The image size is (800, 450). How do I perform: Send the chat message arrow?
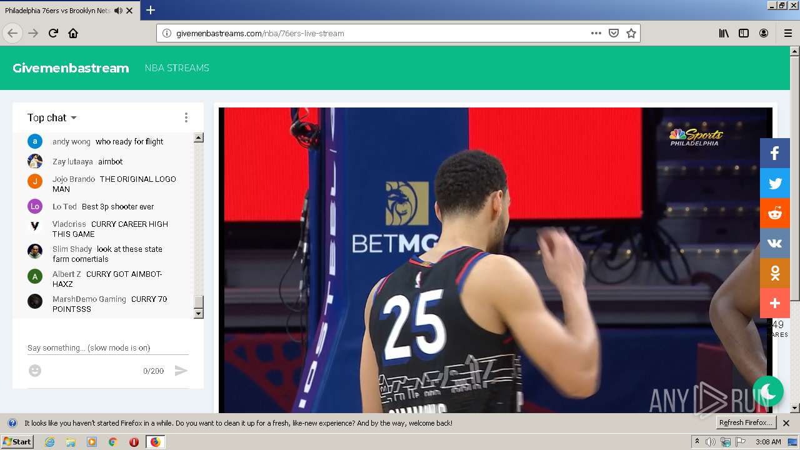click(181, 371)
